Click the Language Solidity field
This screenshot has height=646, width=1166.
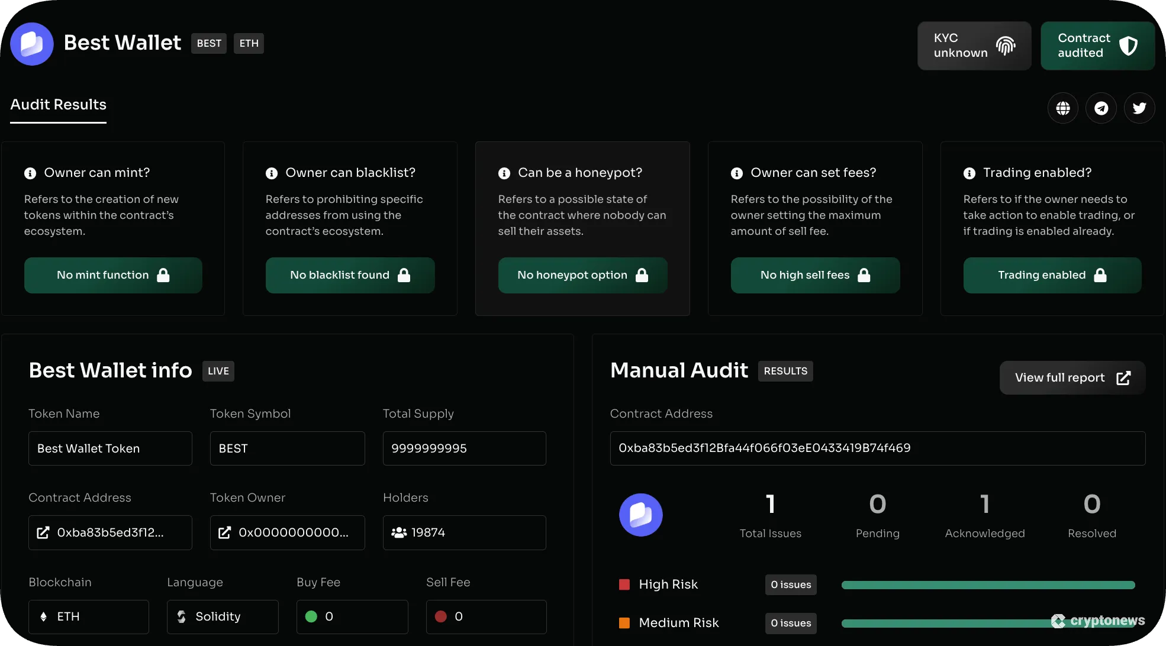point(223,617)
